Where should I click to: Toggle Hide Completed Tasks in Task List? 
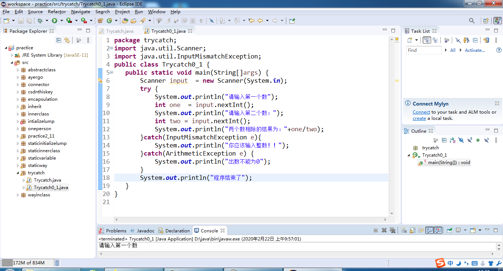[458, 40]
